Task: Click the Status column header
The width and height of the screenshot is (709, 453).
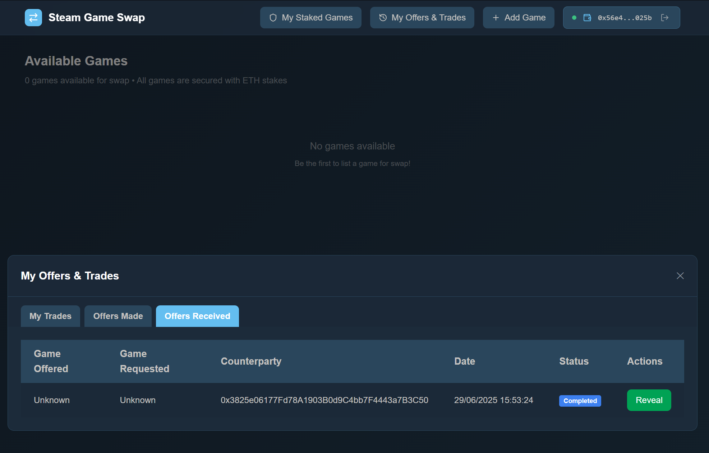Action: tap(574, 361)
